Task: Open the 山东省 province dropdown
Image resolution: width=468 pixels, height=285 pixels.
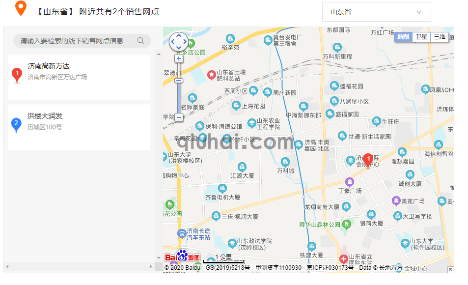Action: click(376, 11)
